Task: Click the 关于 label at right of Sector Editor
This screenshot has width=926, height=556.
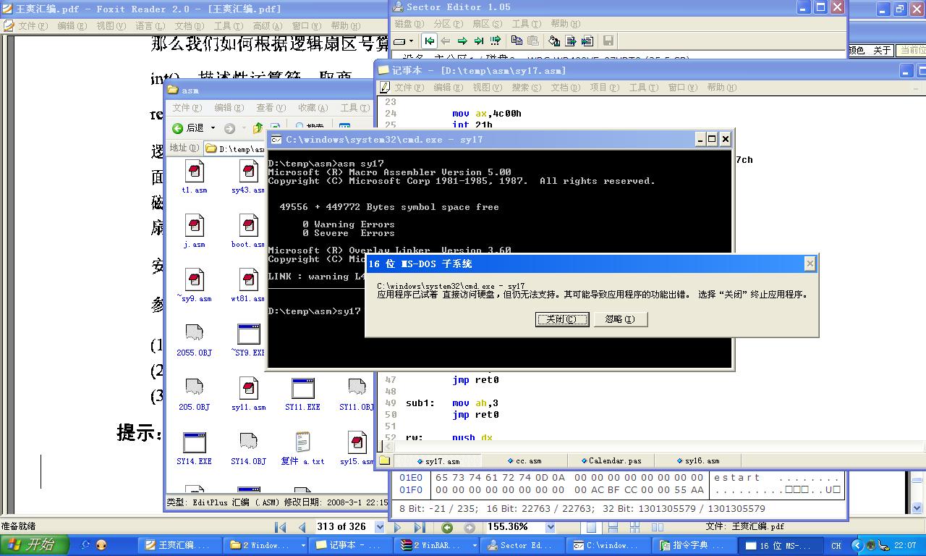Action: (x=882, y=51)
